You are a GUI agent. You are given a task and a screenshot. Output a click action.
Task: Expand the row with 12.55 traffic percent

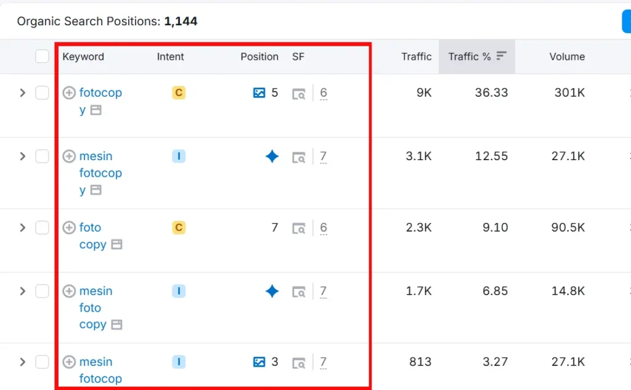click(23, 156)
